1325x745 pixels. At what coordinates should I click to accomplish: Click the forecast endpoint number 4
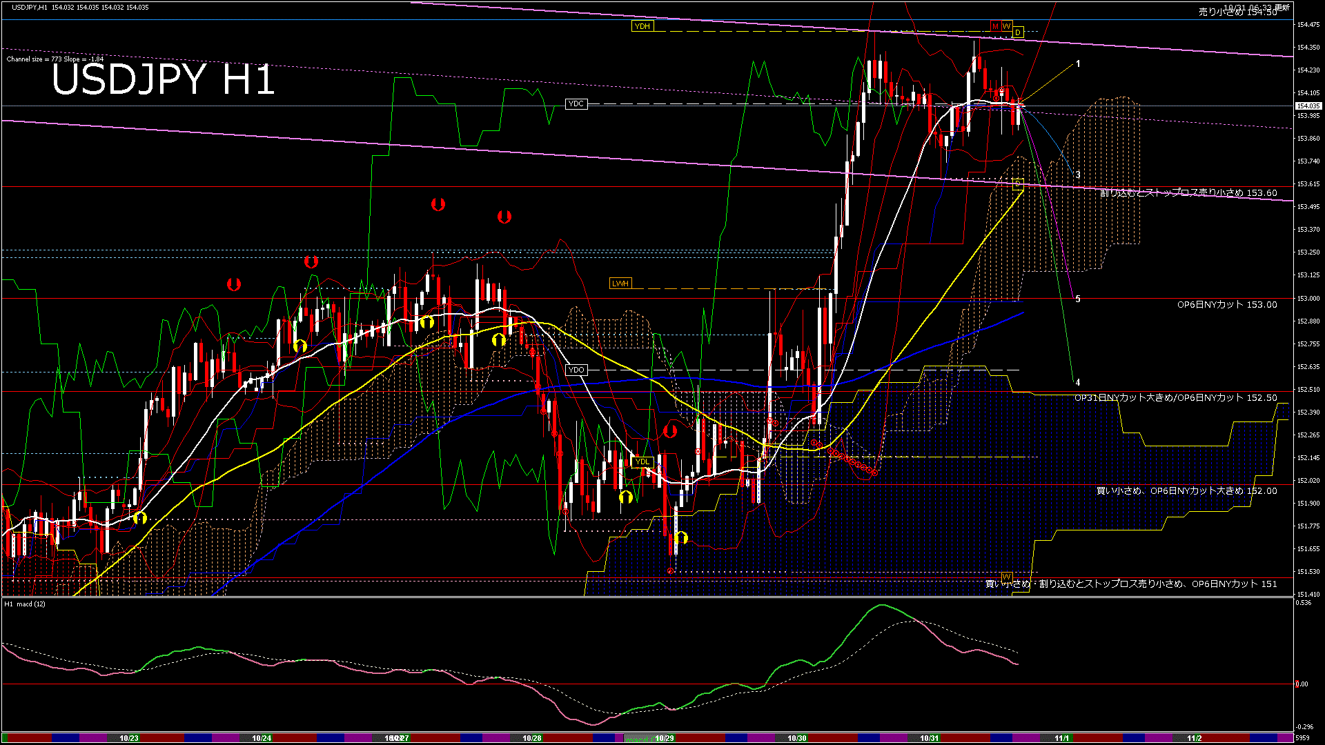(x=1078, y=382)
